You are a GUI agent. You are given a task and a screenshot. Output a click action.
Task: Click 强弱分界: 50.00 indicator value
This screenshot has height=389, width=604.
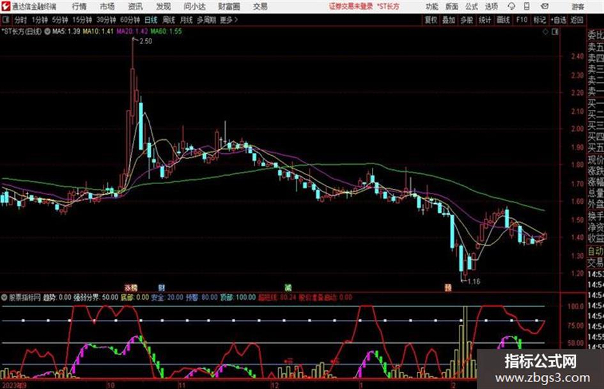[96, 297]
